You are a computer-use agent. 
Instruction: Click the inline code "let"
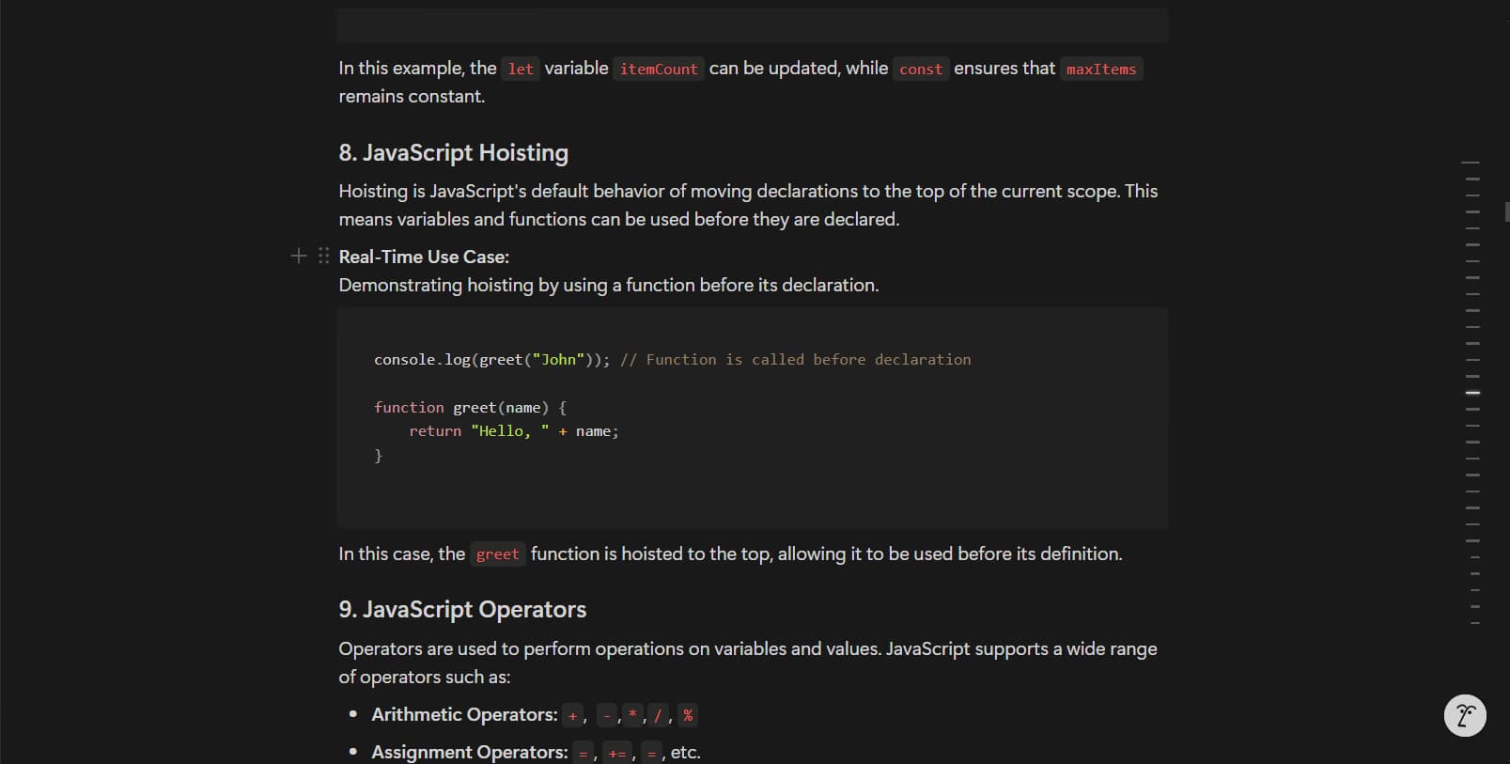(521, 69)
